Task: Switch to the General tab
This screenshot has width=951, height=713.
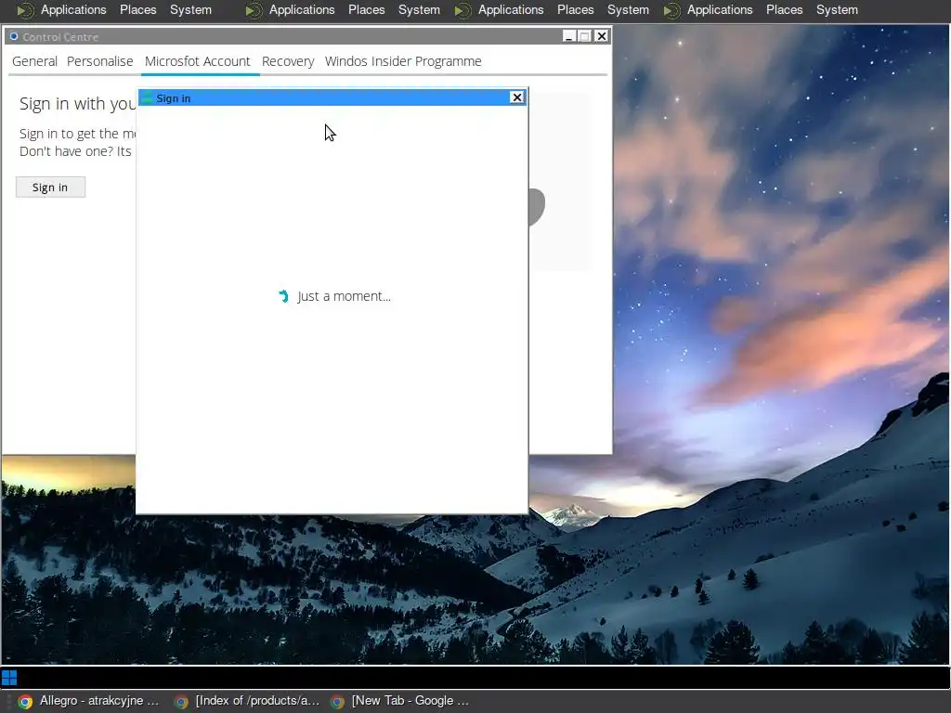Action: tap(34, 61)
